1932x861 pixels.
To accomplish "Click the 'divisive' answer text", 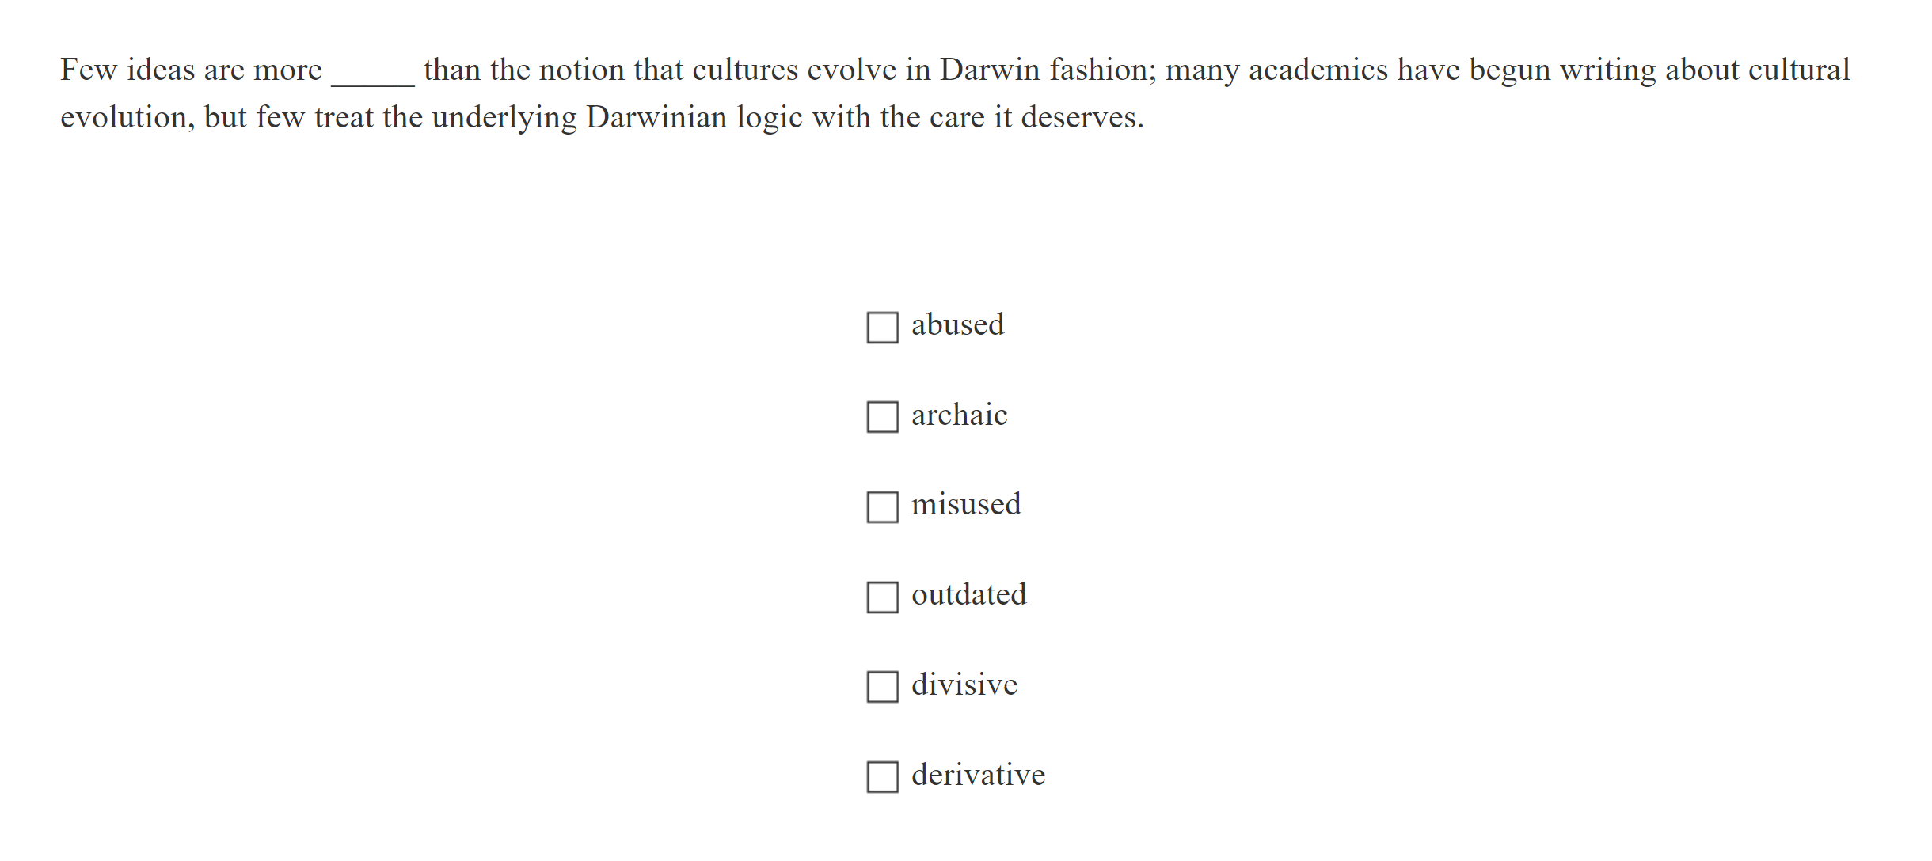I will point(964,685).
